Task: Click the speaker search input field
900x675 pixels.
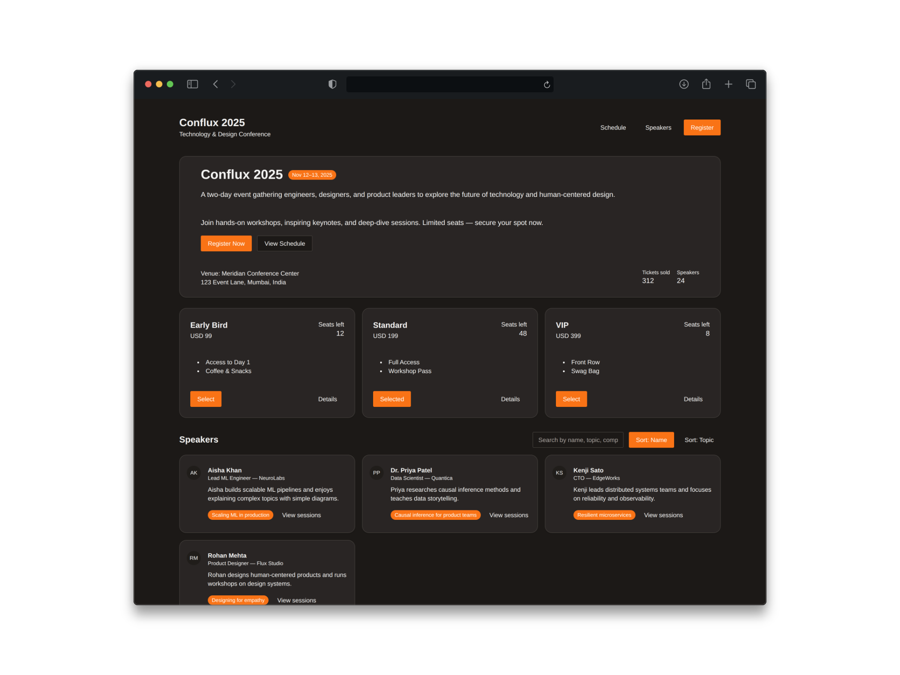Action: coord(577,440)
